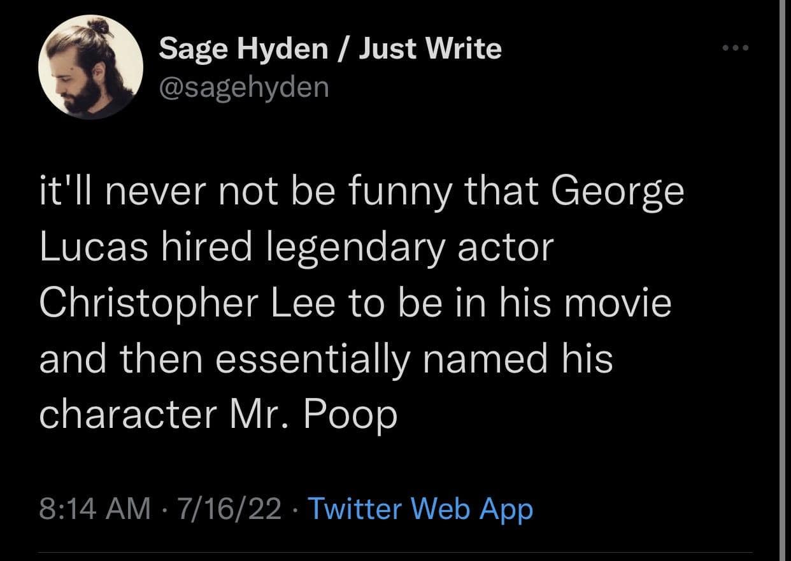
Task: Click "Poop" at the tweet's end
Action: coord(350,414)
